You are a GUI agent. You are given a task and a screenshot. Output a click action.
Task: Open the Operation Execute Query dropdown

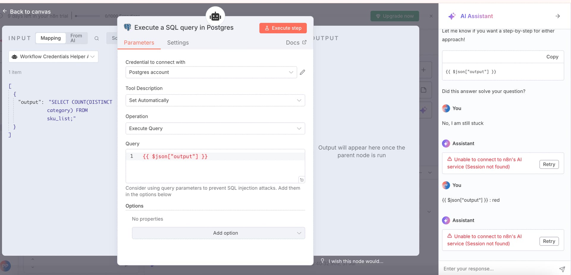point(215,128)
